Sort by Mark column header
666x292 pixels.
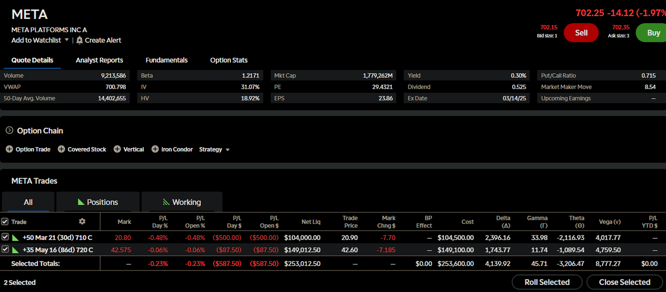click(x=124, y=221)
